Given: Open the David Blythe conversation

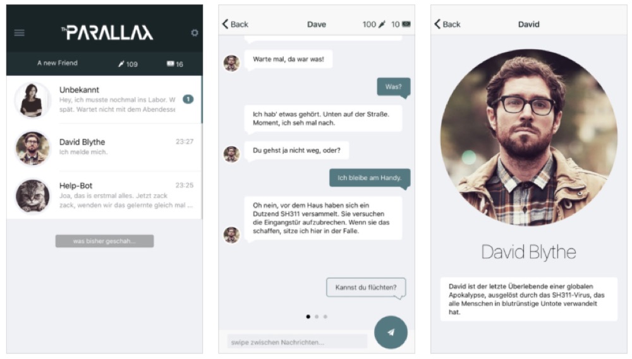Looking at the screenshot, I should [104, 147].
